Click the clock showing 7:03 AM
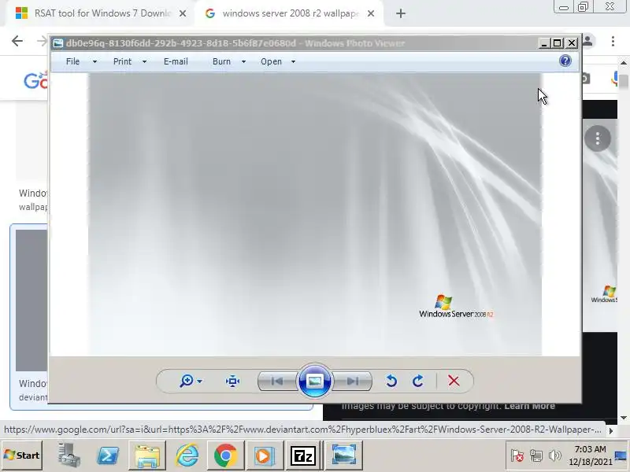 (x=590, y=455)
